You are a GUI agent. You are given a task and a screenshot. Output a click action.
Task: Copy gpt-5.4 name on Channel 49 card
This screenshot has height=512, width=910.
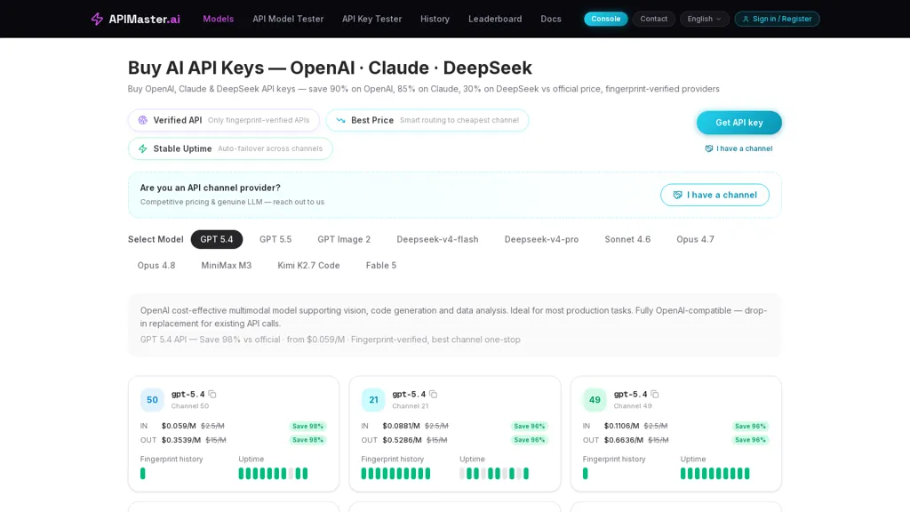(655, 394)
